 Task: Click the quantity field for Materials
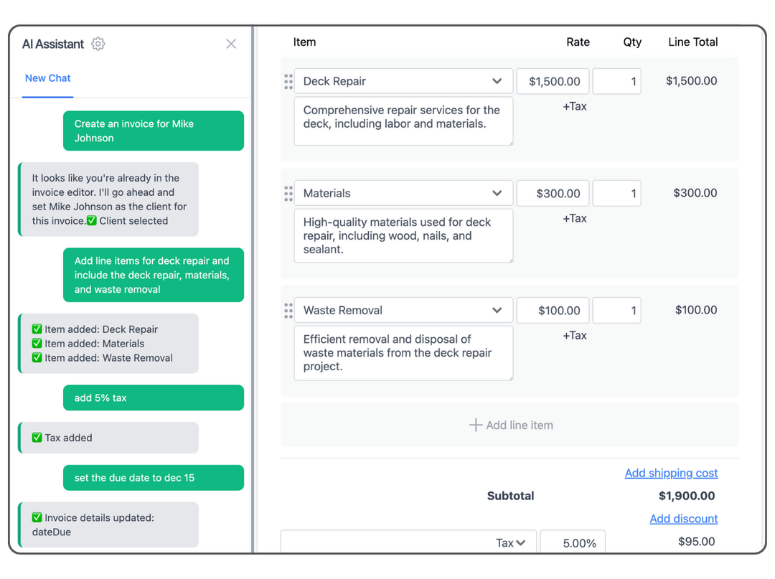(x=616, y=193)
